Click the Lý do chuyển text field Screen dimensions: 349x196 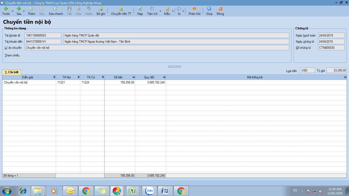[157, 48]
